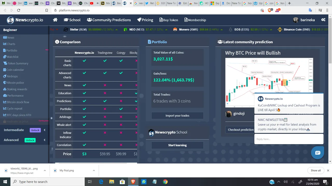Viewport: 332px width, 186px height.
Task: Open Staking rewards in sidebar
Action: (15, 89)
